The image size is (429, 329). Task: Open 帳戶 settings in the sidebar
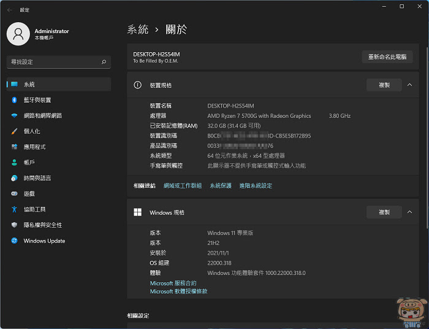pos(59,163)
